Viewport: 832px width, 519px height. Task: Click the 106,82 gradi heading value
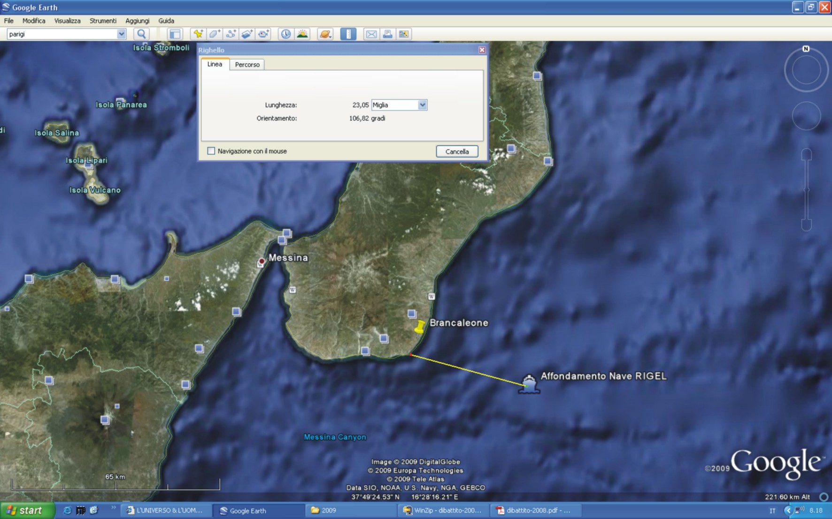coord(367,118)
